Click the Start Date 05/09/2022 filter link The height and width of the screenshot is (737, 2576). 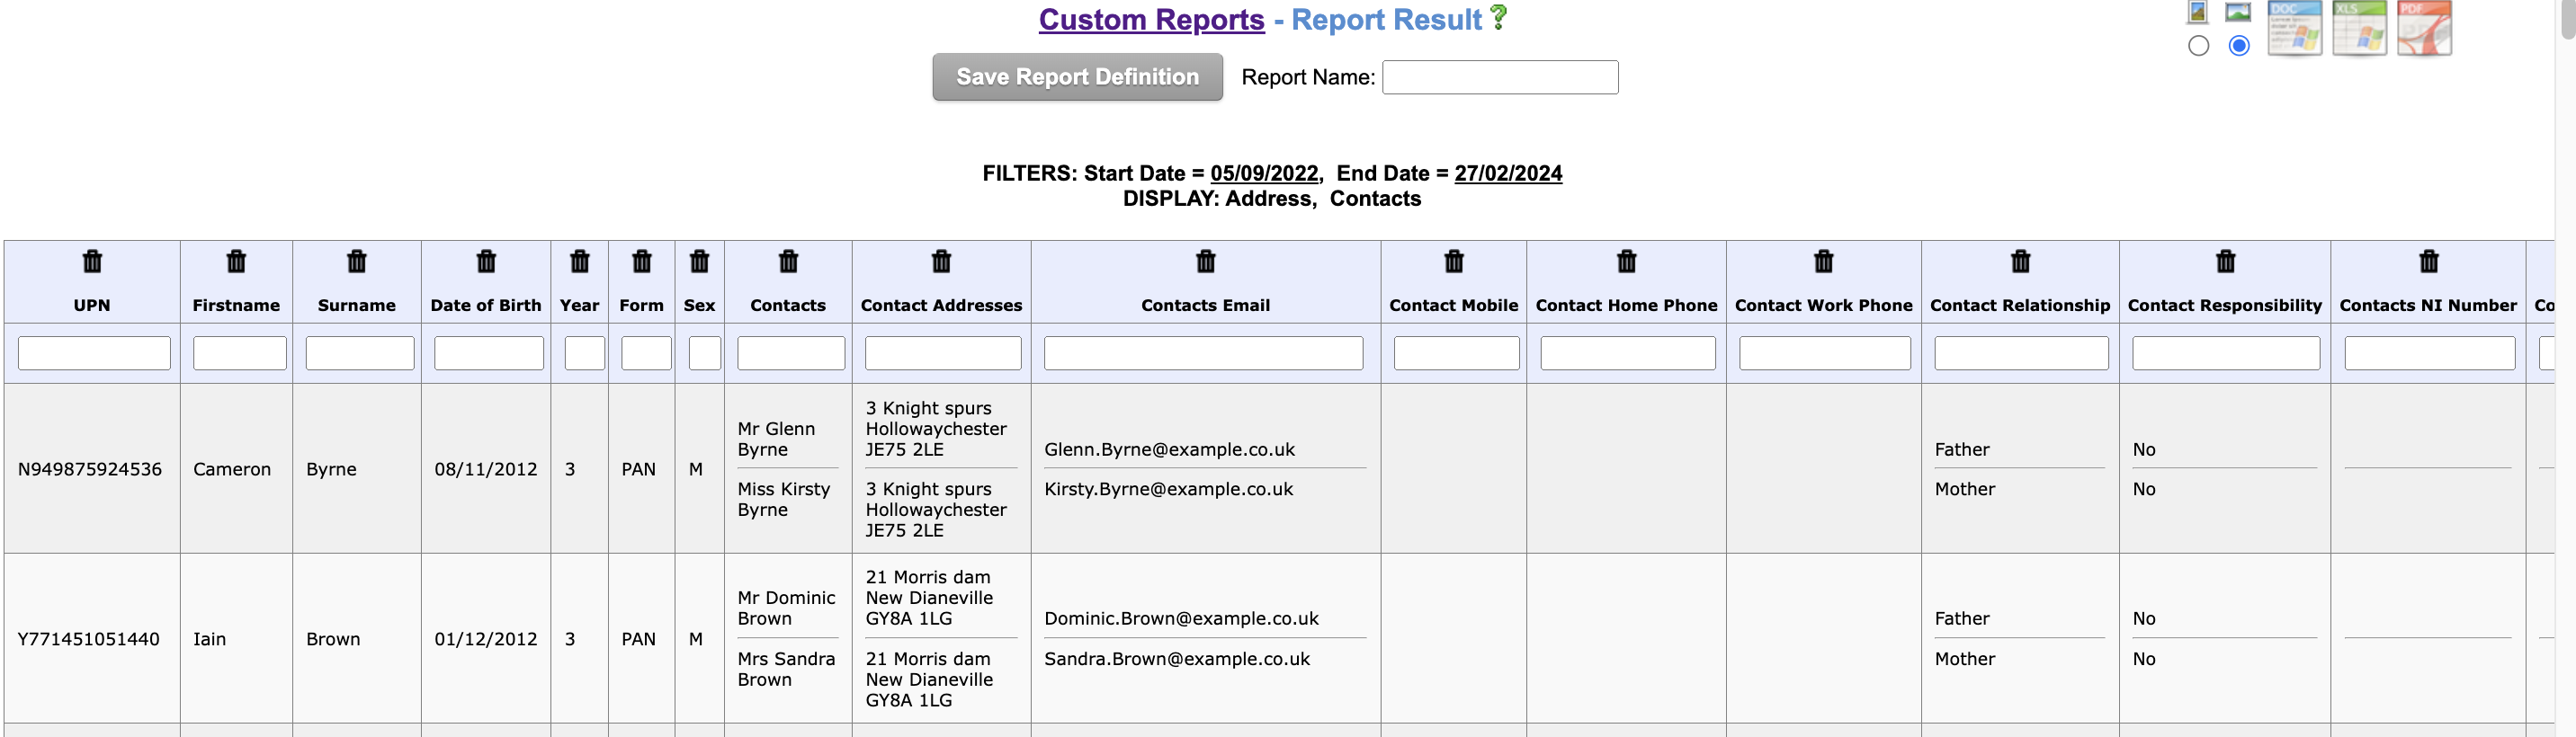click(x=1265, y=173)
